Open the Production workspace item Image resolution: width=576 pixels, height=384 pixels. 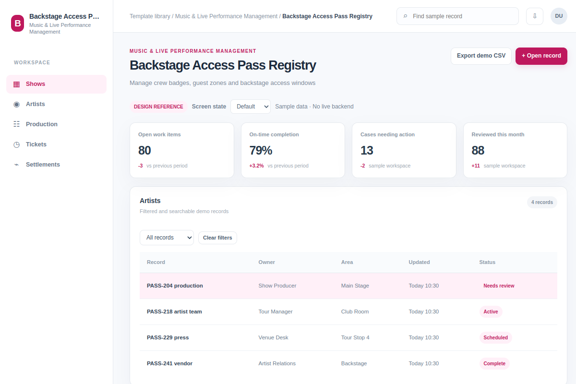click(56, 124)
